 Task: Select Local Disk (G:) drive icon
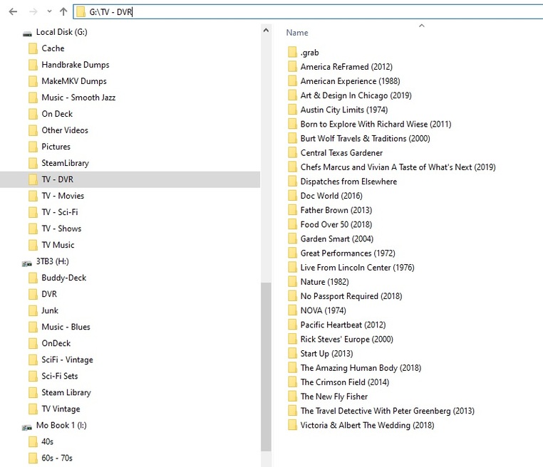27,33
